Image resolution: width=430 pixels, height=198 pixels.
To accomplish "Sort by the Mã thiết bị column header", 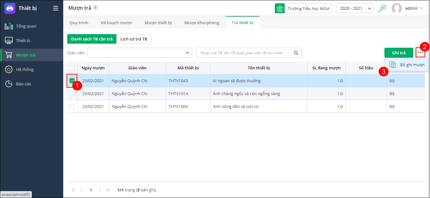I will point(188,68).
